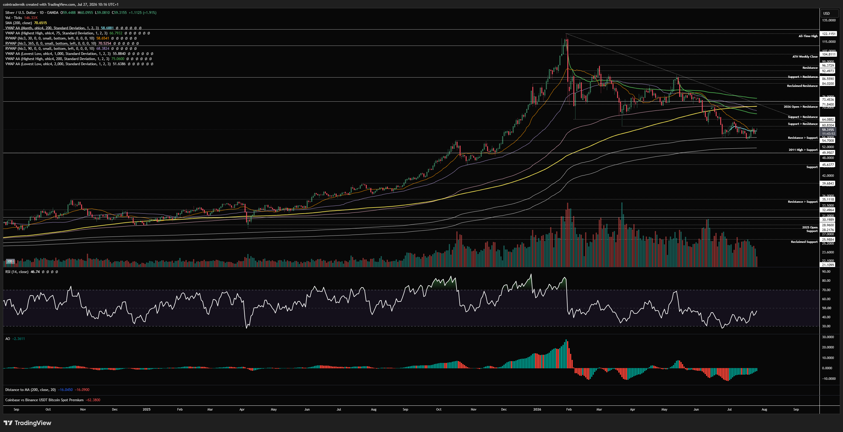Click the TradingView logo at the bottom

[x=27, y=423]
